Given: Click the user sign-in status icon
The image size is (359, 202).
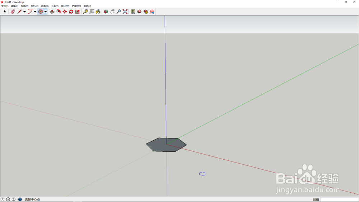Looking at the screenshot, I should (14, 199).
